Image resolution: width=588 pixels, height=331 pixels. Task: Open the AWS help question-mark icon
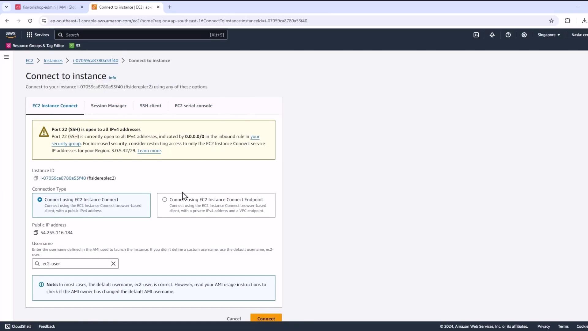pyautogui.click(x=508, y=35)
